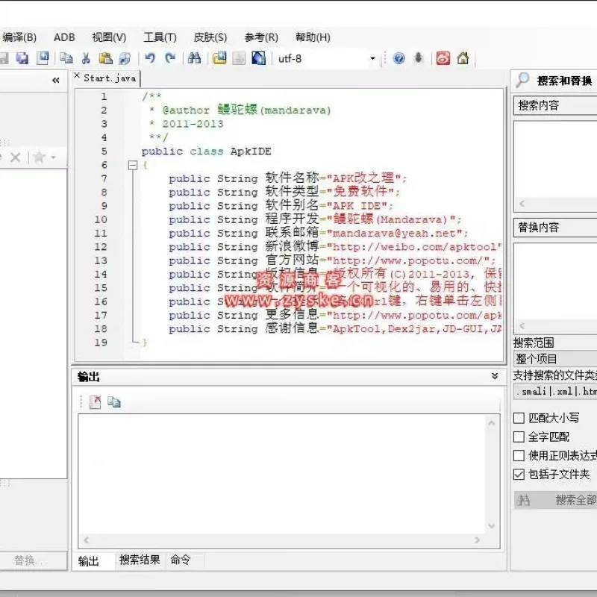Copy output text with the copy icon
The image size is (597, 597).
pyautogui.click(x=114, y=402)
